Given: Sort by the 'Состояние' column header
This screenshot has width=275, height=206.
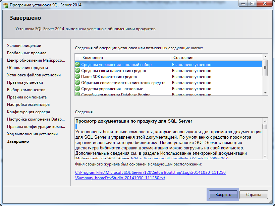Looking at the screenshot, I should (x=216, y=58).
